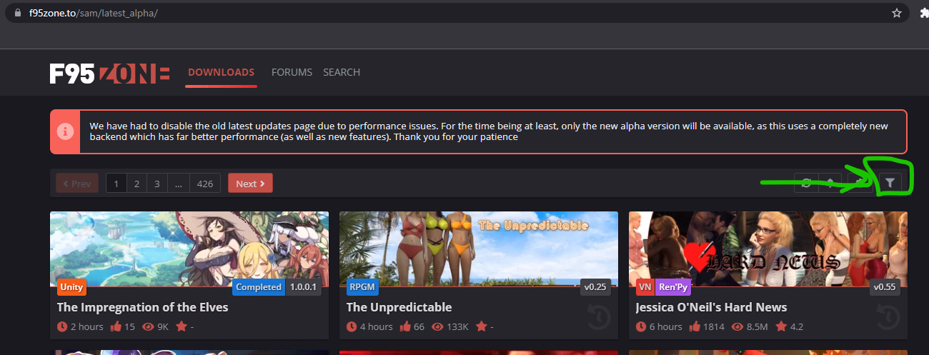This screenshot has width=929, height=355.
Task: Open the filter funnel icon
Action: tap(889, 184)
